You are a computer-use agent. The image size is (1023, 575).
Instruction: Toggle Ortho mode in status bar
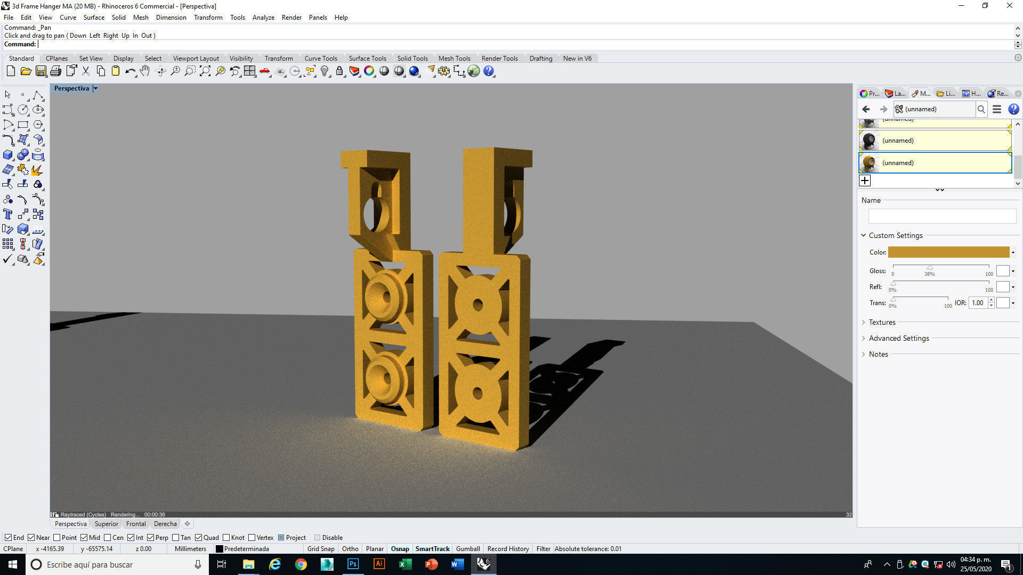click(x=350, y=548)
